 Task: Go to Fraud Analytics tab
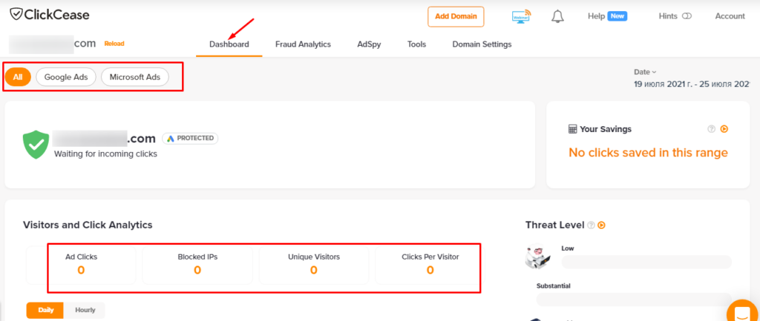303,44
